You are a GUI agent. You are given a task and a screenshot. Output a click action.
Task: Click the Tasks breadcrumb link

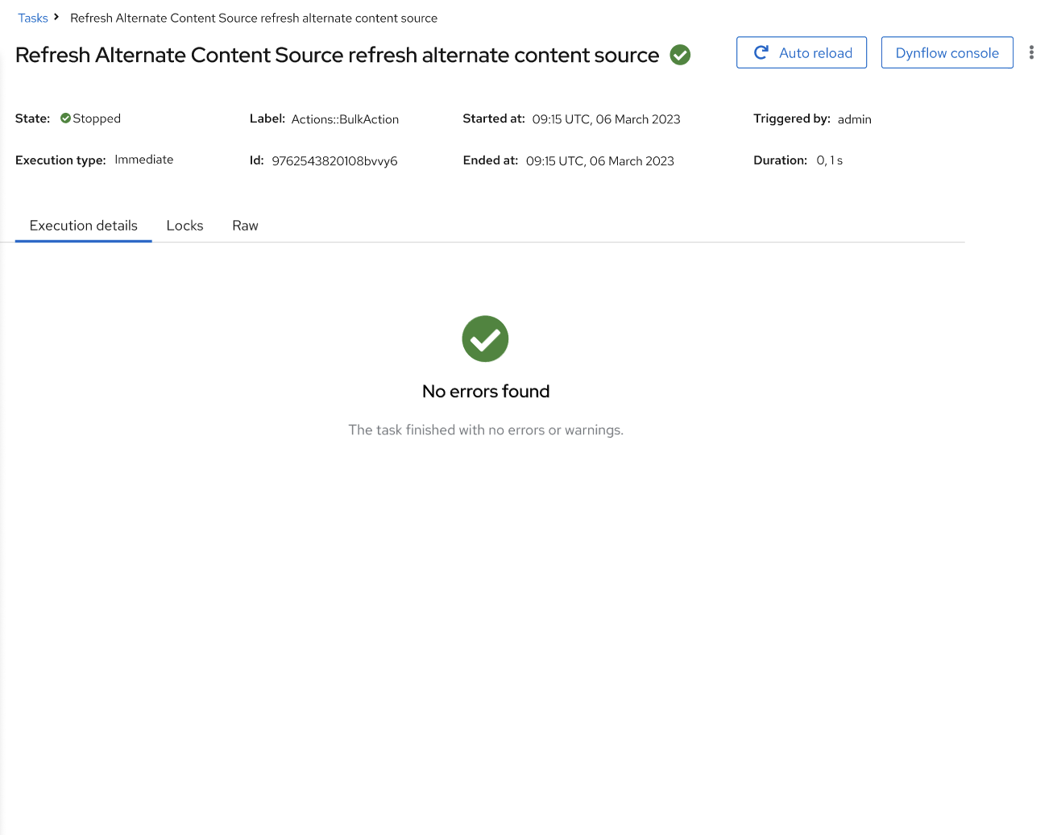coord(33,18)
